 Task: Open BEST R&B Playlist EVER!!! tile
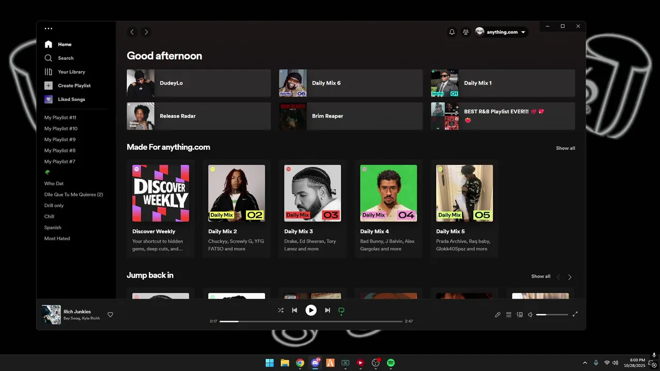(503, 116)
